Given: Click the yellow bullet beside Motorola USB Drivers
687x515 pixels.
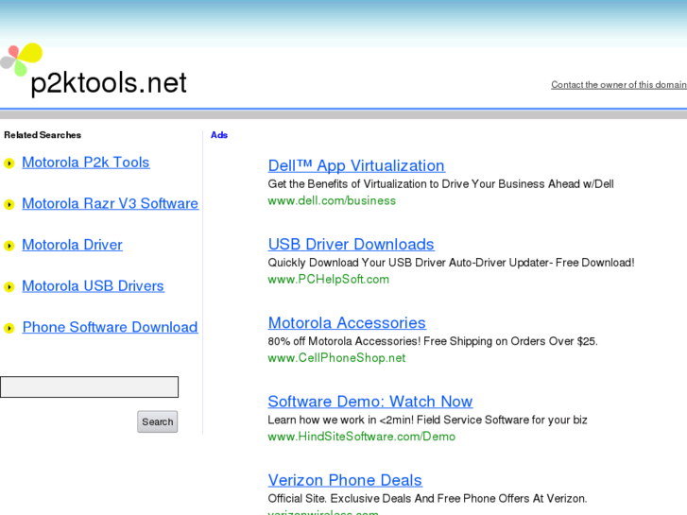Looking at the screenshot, I should pos(9,287).
